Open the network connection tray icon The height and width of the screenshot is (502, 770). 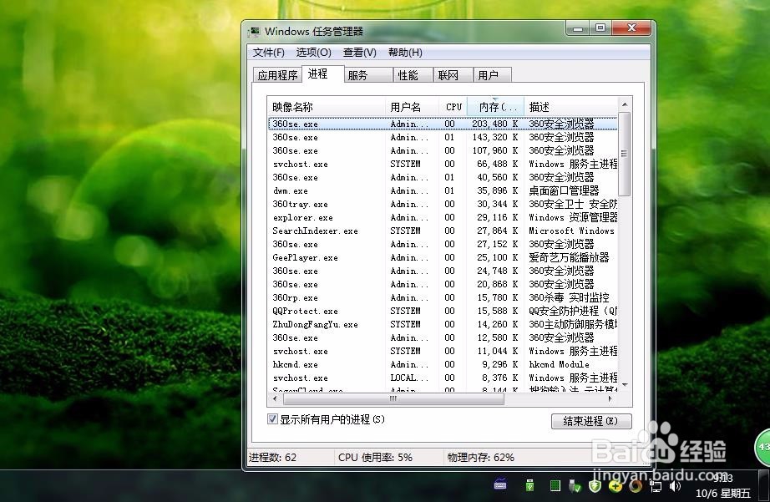(x=656, y=486)
